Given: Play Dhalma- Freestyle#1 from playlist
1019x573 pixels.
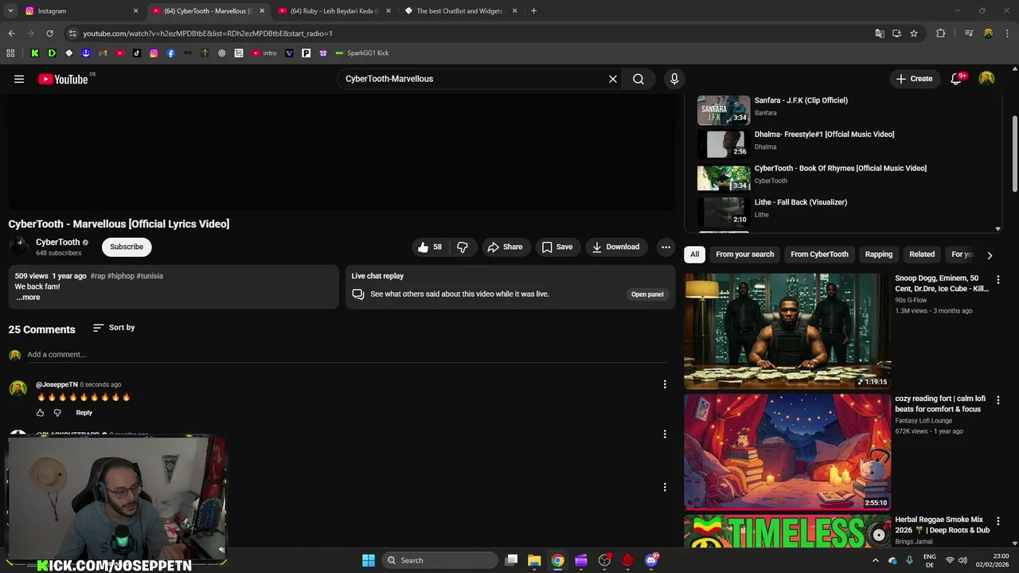Looking at the screenshot, I should [x=844, y=144].
